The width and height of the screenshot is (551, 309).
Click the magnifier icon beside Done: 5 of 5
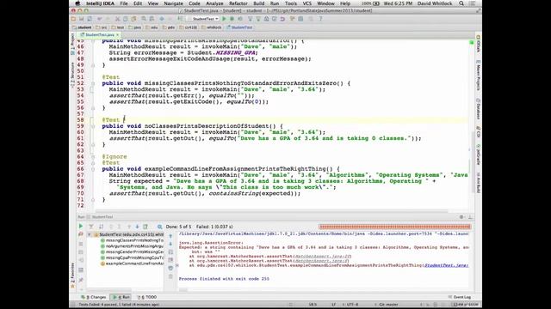[160, 227]
